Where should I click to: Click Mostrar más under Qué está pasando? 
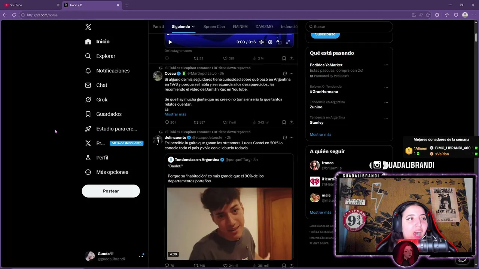[321, 134]
